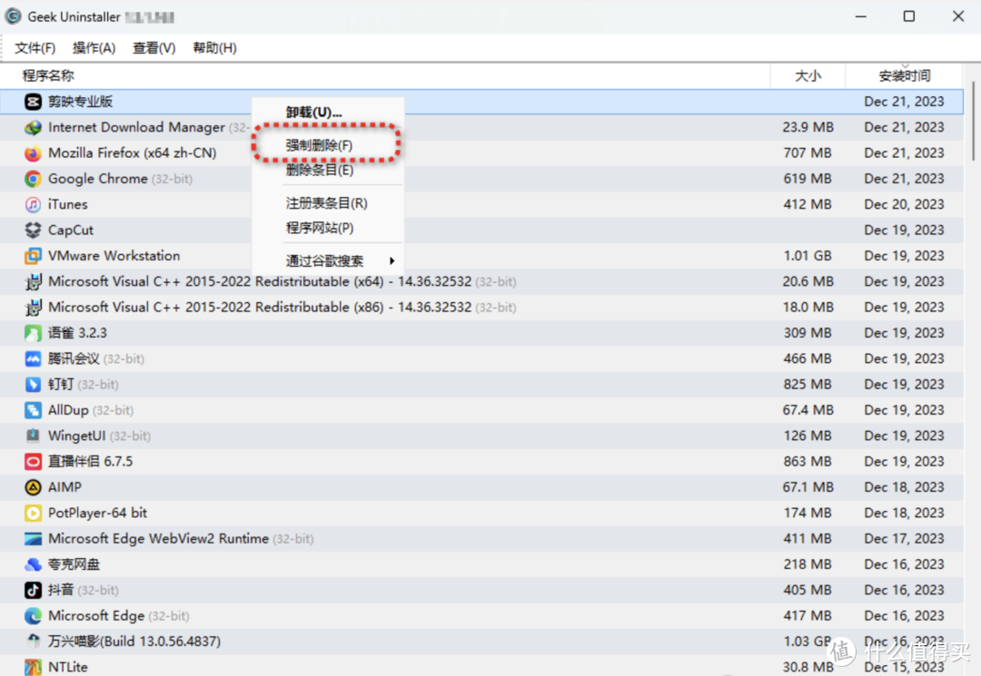
Task: Click the 126 MB size of WingetUI
Action: 808,436
